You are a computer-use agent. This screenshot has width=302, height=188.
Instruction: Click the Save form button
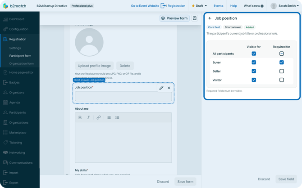[x=185, y=181]
